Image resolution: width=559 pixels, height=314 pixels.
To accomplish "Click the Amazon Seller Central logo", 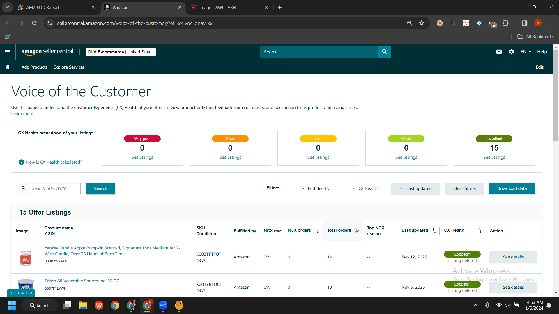I will click(x=47, y=52).
